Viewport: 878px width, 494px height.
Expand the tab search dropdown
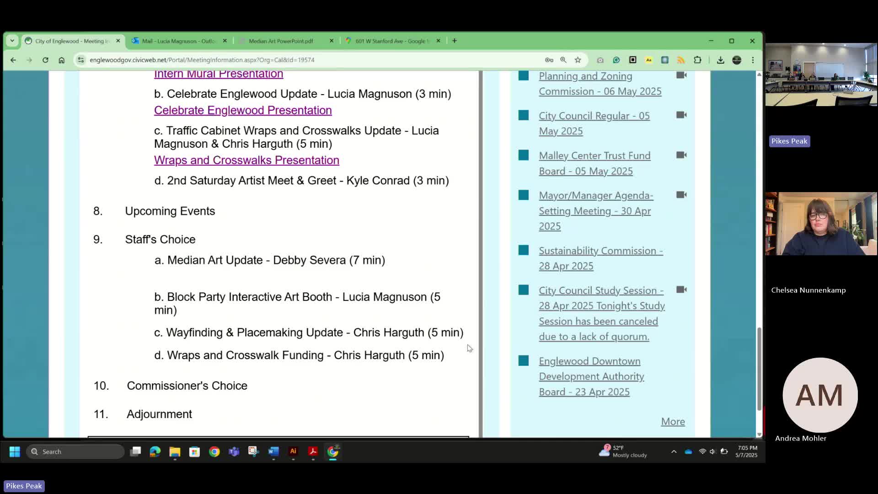[12, 41]
